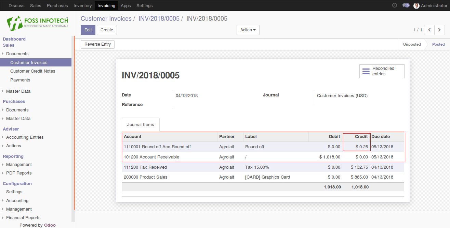Open the Odoo link in footer
The image size is (450, 228).
click(x=50, y=225)
